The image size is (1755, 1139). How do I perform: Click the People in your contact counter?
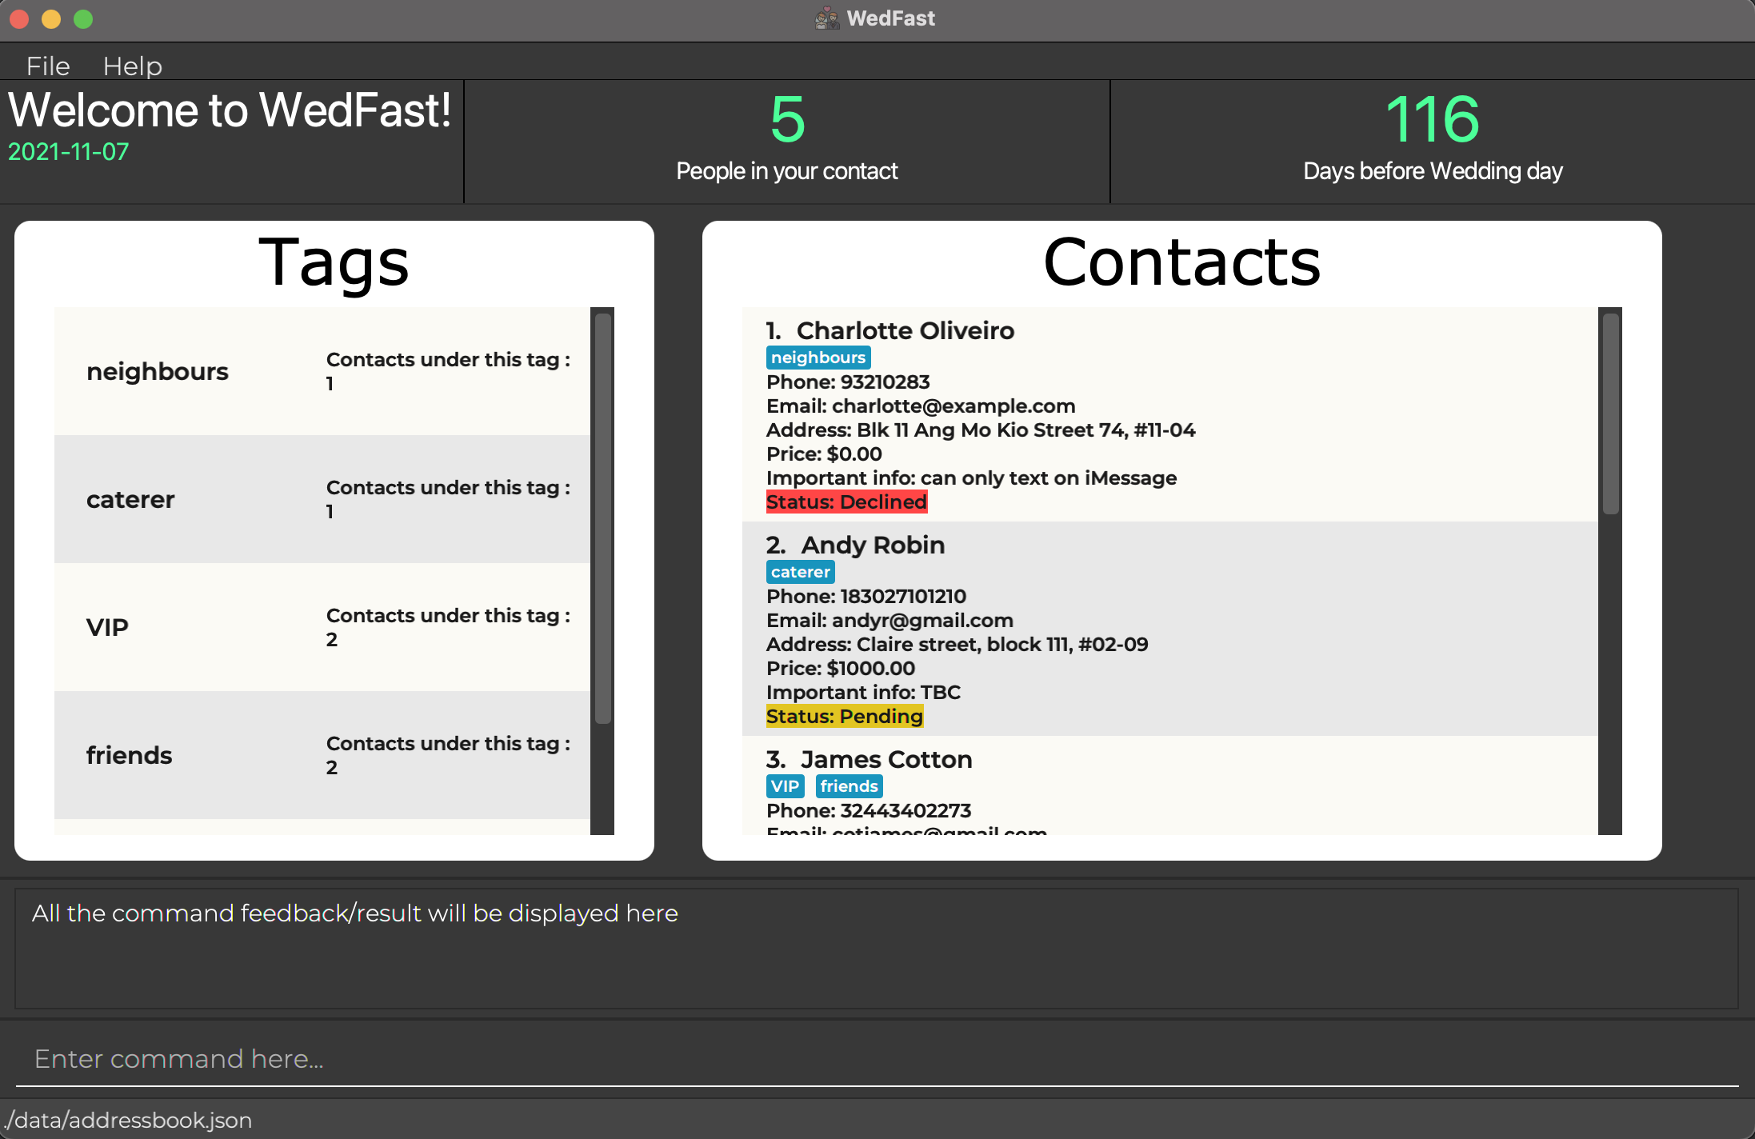[x=787, y=141]
